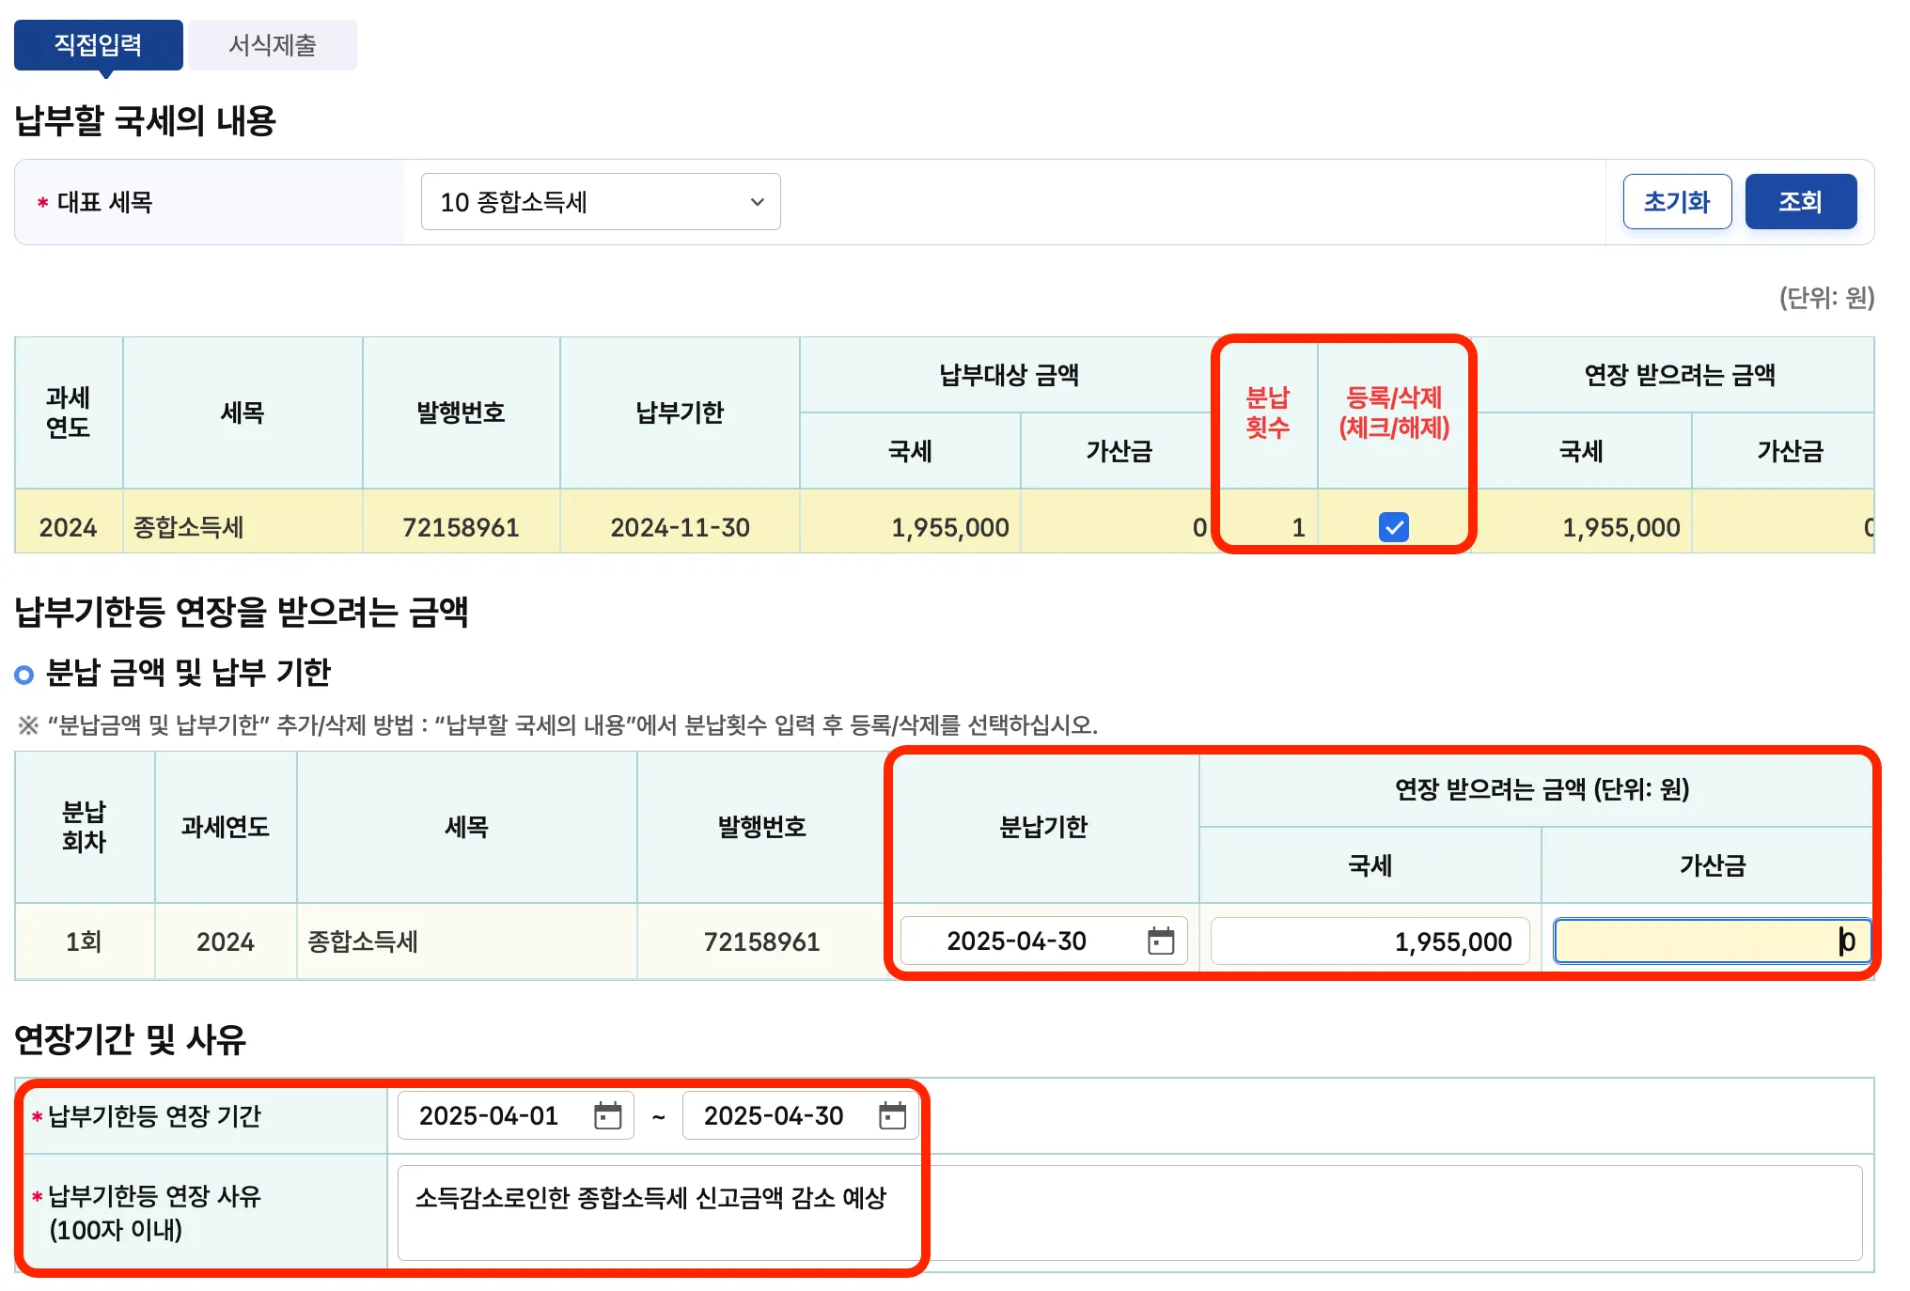1910x1291 pixels.
Task: Open the 대표 세목 tax type dropdown
Action: [601, 201]
